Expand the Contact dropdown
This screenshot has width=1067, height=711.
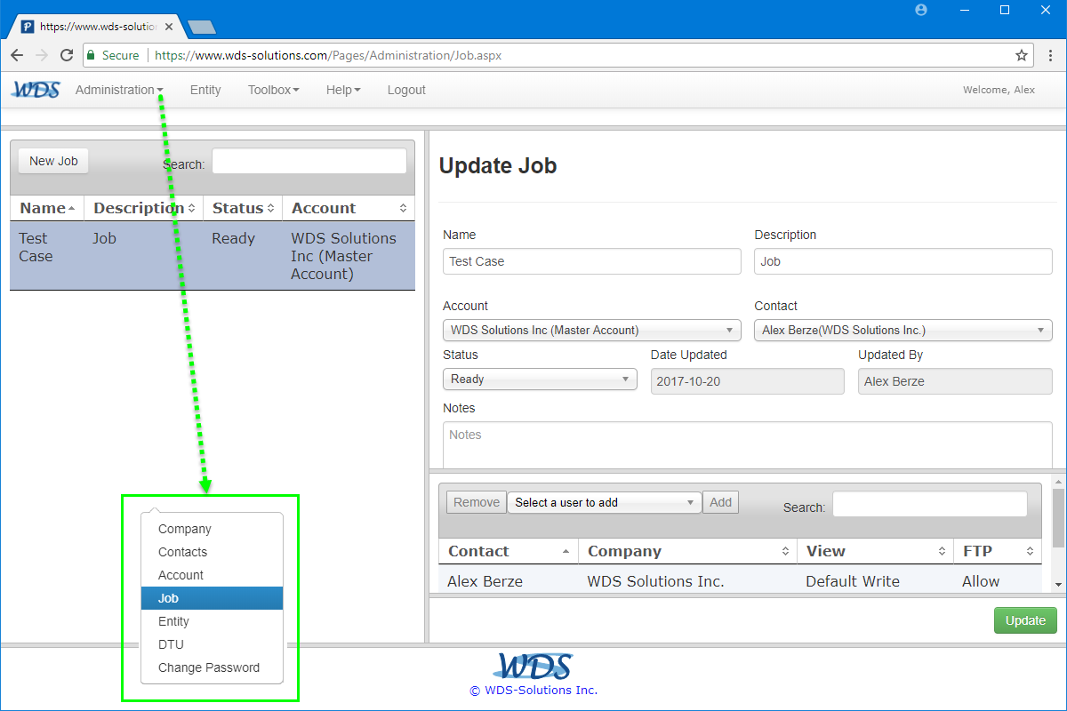tap(903, 330)
